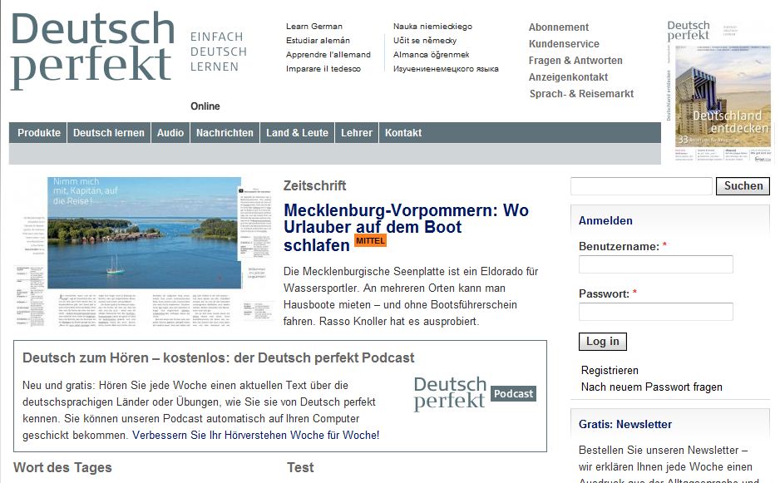Open the Mecklenburg-Vorpommern article headline

pos(406,228)
